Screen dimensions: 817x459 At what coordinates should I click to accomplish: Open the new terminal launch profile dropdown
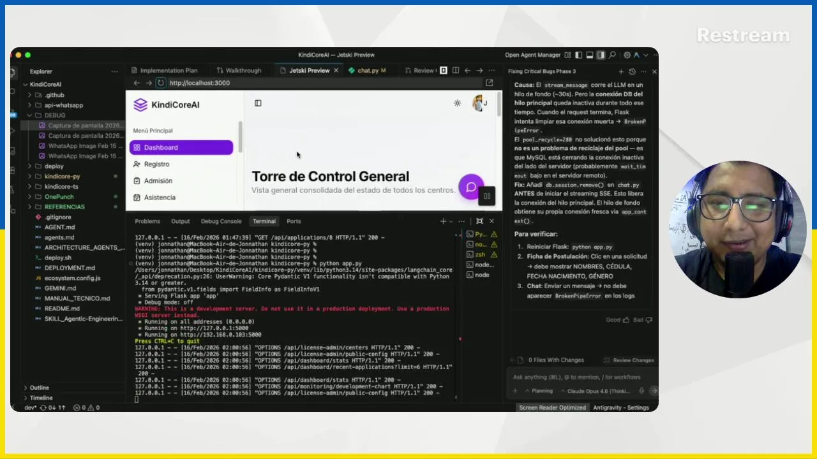(451, 221)
